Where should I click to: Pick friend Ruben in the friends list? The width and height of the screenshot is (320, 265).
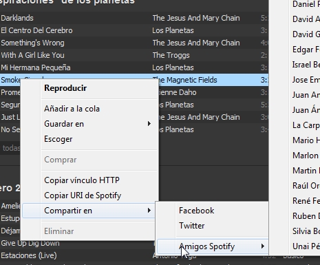[x=306, y=216]
